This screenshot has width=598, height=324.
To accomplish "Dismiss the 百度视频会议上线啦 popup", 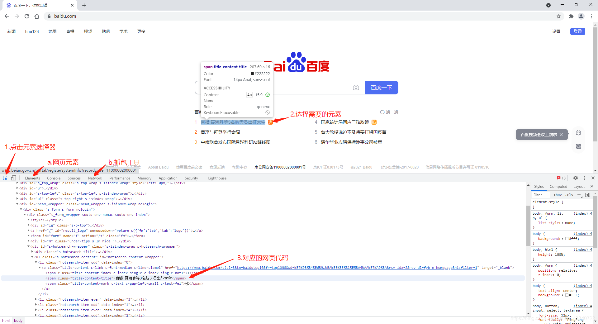I will (561, 135).
